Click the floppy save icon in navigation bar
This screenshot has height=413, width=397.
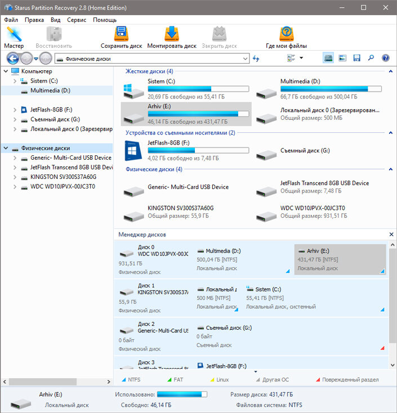[x=356, y=58]
